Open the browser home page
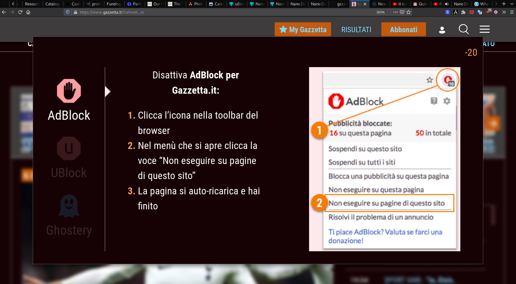This screenshot has width=516, height=284. 28,12
